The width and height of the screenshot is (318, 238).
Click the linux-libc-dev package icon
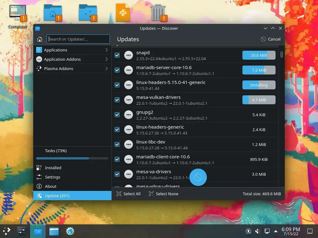(x=129, y=144)
